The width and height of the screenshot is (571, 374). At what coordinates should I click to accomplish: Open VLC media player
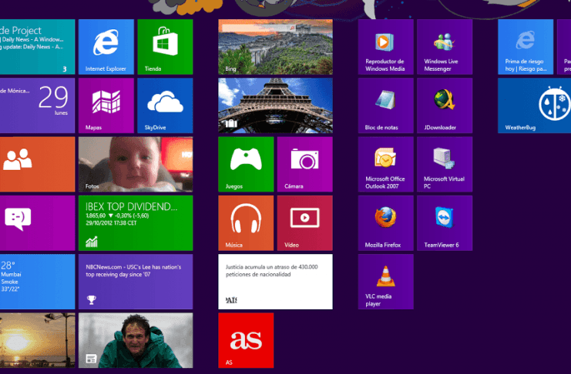point(385,282)
